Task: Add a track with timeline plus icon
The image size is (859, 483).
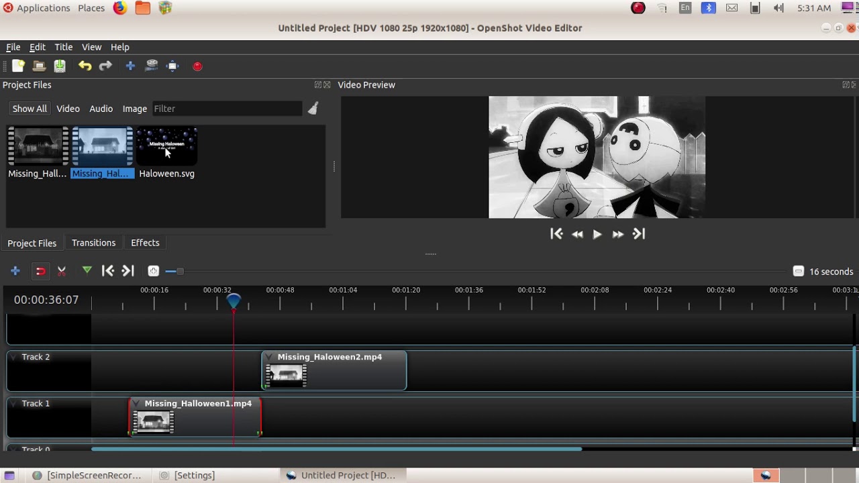Action: coord(15,271)
